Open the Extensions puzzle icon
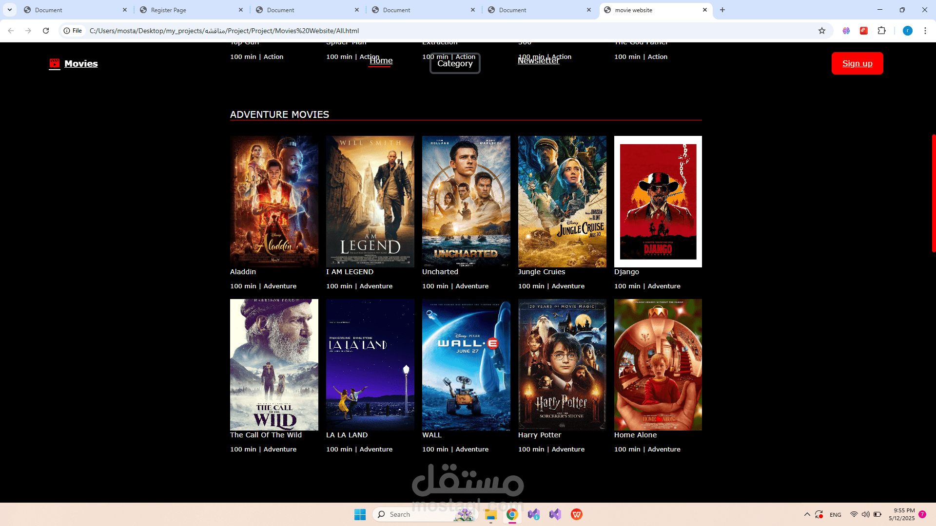Image resolution: width=936 pixels, height=526 pixels. [x=881, y=31]
